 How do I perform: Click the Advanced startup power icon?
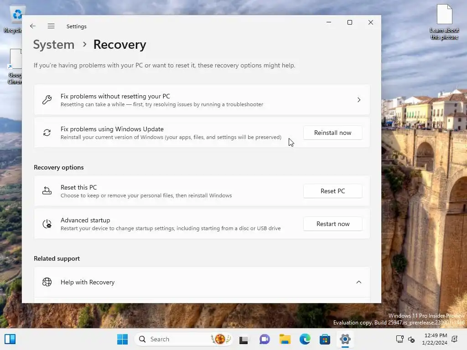tap(47, 224)
